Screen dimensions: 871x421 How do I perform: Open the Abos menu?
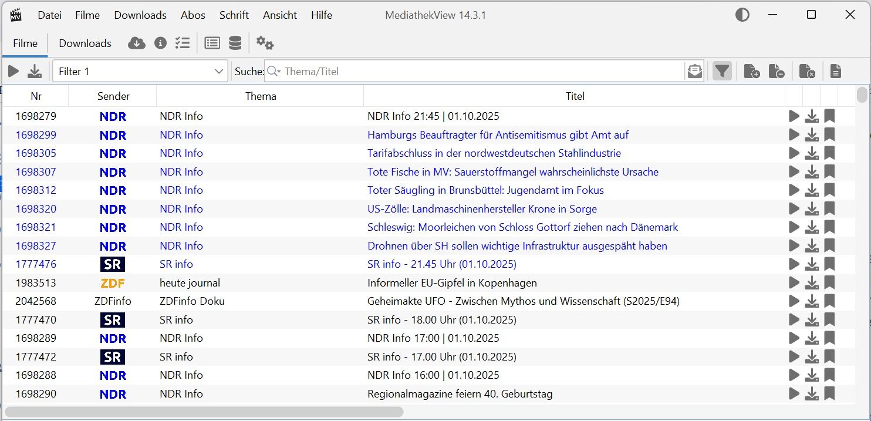click(x=193, y=15)
